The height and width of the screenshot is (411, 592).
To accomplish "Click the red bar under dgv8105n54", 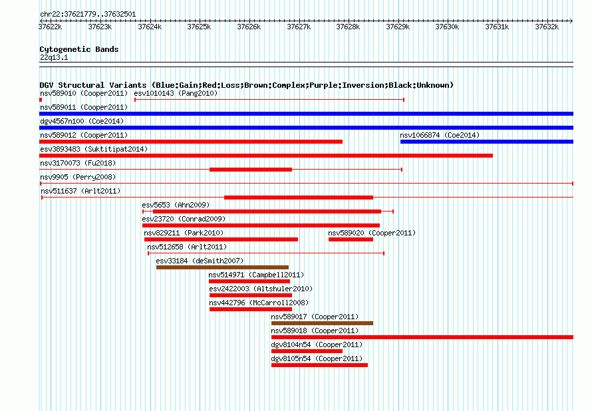I will coord(319,365).
